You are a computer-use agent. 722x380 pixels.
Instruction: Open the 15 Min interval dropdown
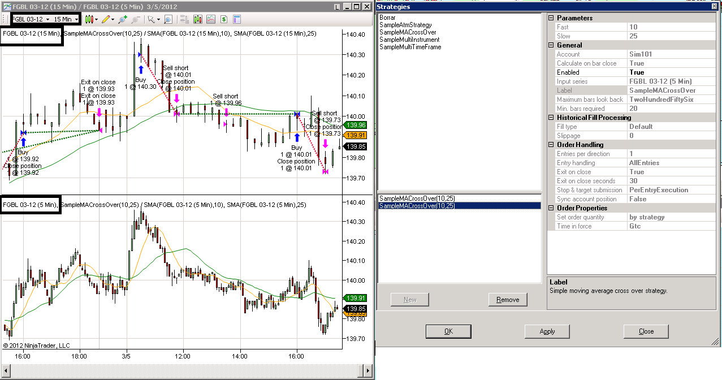pos(66,19)
